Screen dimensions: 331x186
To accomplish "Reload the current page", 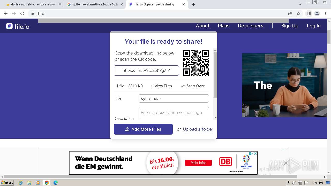I will pos(22,13).
